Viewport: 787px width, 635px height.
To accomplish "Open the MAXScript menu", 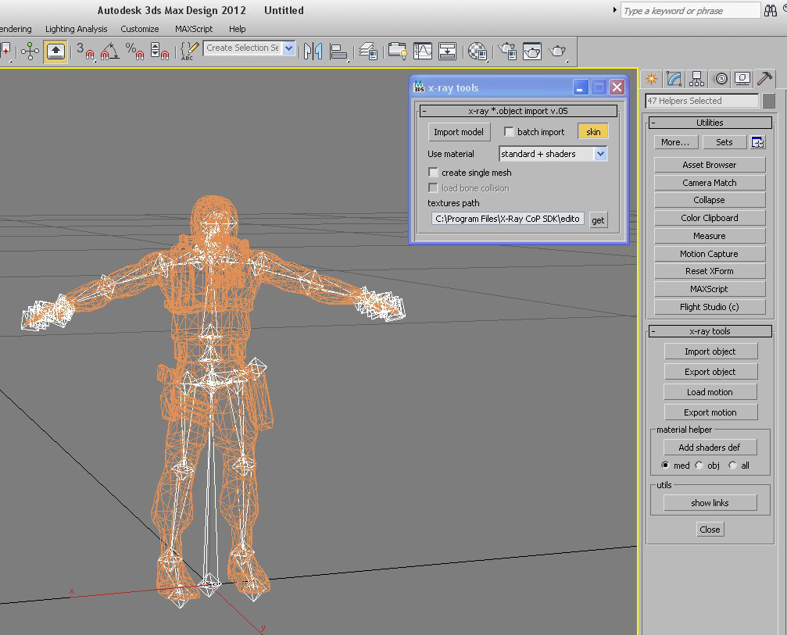I will [x=194, y=29].
